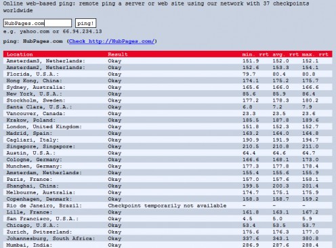Click the 23.3 min rrt for Vancouver
The height and width of the screenshot is (248, 336).
pos(249,113)
